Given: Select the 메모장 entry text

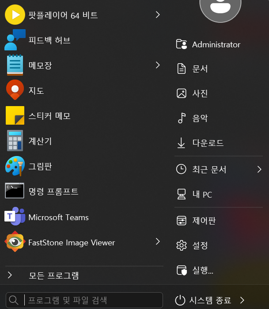Looking at the screenshot, I should [40, 65].
